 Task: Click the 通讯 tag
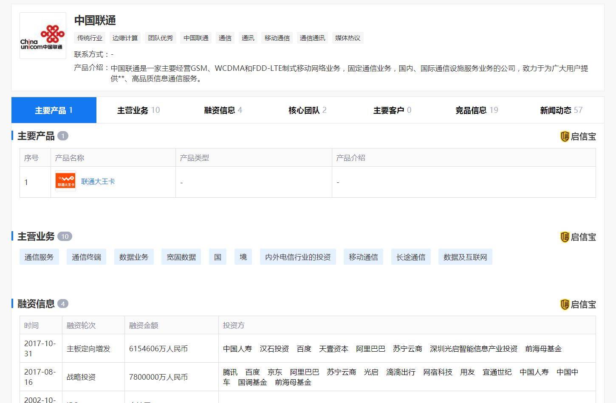[x=248, y=38]
